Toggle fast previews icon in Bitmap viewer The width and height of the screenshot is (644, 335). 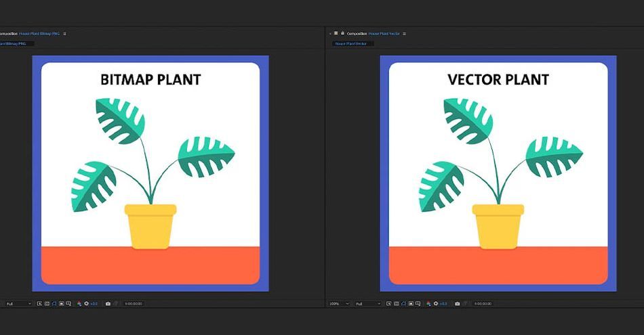[x=39, y=304]
